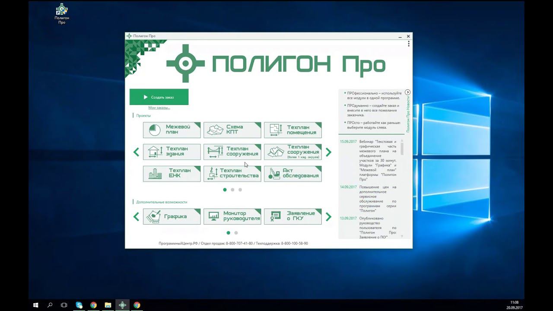Launch Заявление о ГКУ module
Screen dimensions: 553x311
(293, 216)
